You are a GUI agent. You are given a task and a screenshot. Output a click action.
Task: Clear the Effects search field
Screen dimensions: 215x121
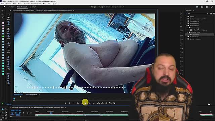click(x=208, y=14)
